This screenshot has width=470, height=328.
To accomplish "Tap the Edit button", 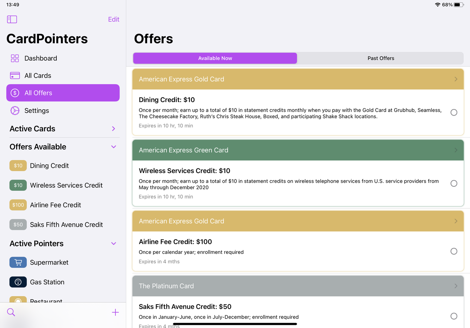I will pos(113,19).
